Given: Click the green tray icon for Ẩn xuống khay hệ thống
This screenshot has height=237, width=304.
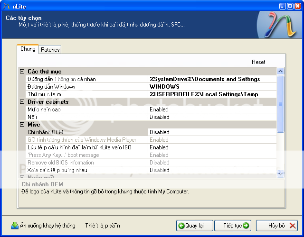Looking at the screenshot, I should (15, 226).
